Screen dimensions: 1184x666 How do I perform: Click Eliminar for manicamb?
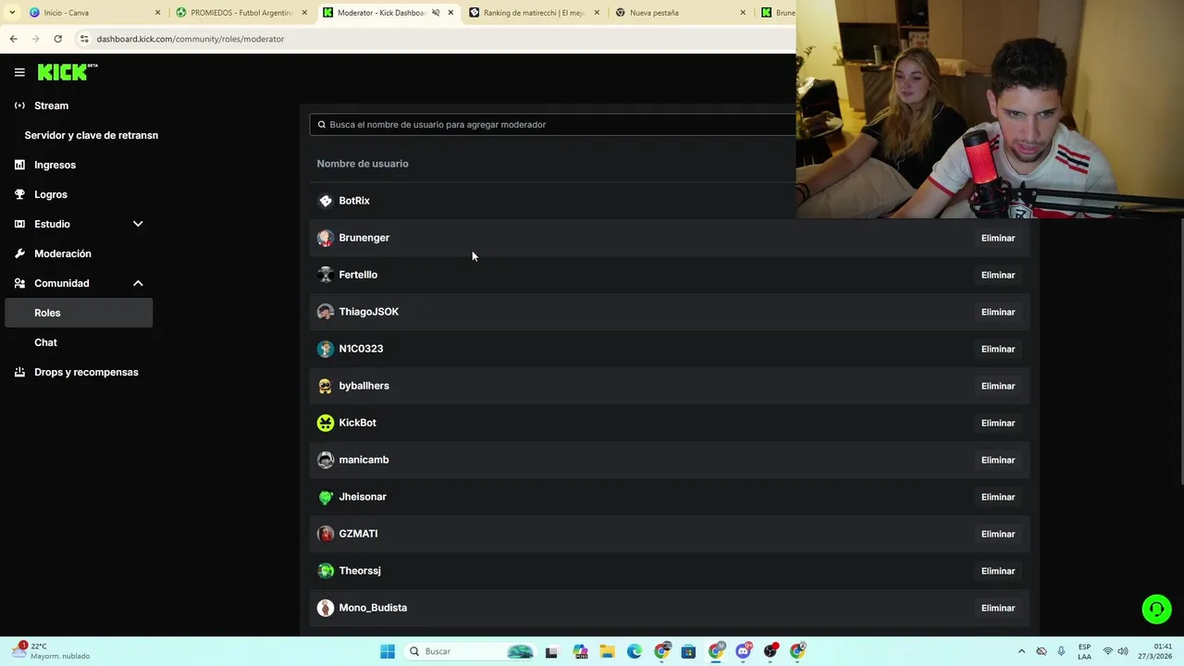(x=997, y=460)
